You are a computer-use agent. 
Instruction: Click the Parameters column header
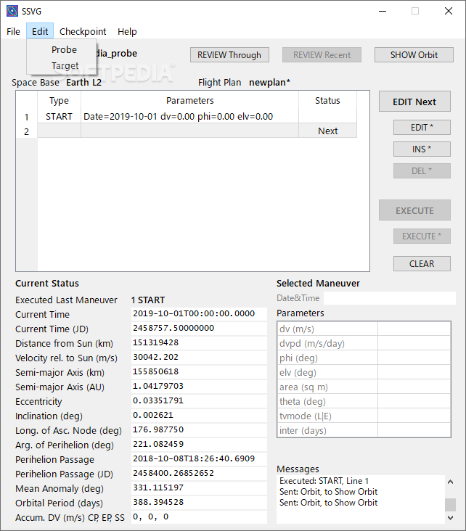189,101
